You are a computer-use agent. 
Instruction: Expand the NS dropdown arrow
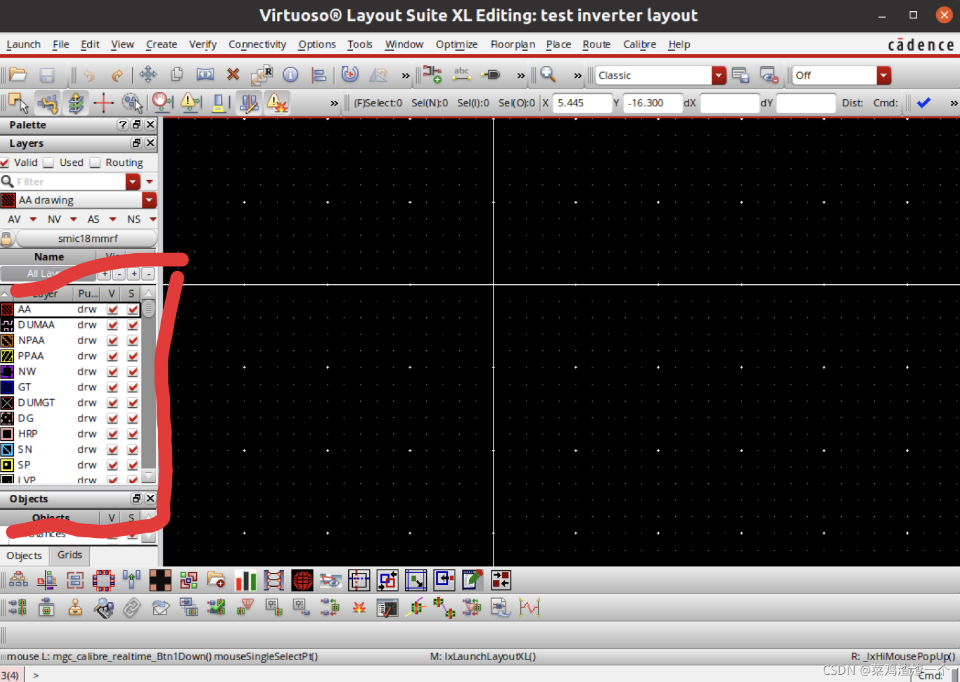pos(153,219)
